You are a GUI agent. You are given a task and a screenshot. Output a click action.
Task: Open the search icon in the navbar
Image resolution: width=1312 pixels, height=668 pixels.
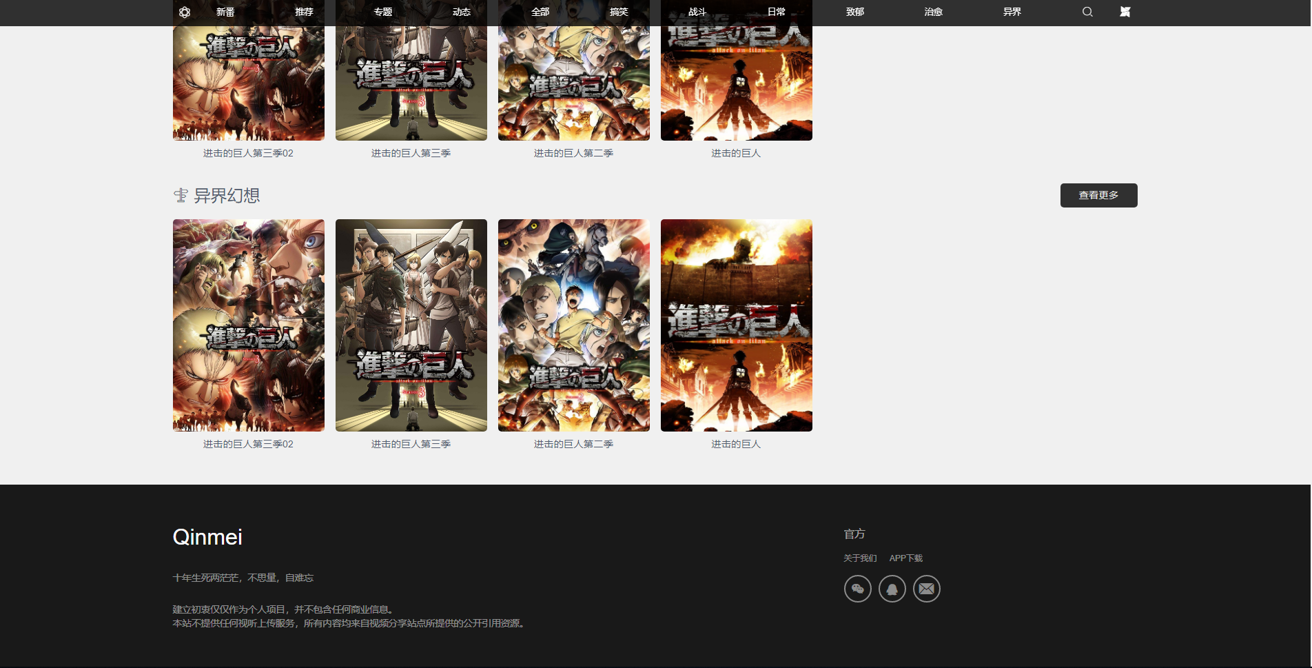click(x=1087, y=12)
